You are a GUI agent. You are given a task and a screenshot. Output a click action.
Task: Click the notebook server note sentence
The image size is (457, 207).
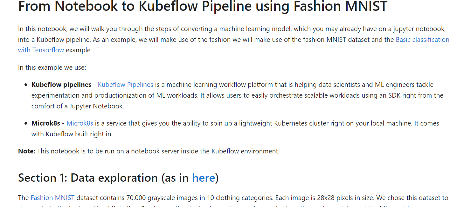[x=158, y=151]
